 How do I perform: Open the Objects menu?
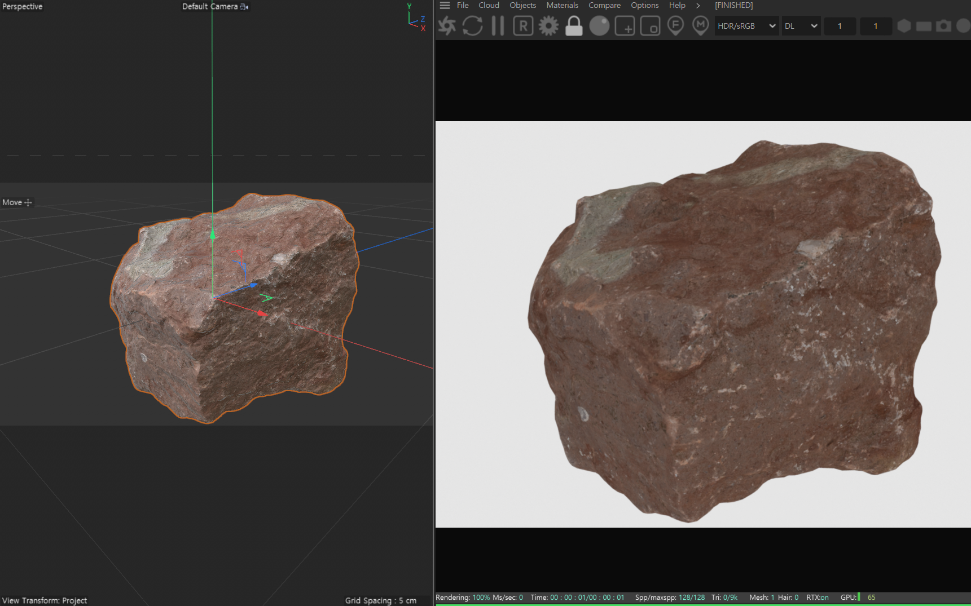pyautogui.click(x=522, y=6)
